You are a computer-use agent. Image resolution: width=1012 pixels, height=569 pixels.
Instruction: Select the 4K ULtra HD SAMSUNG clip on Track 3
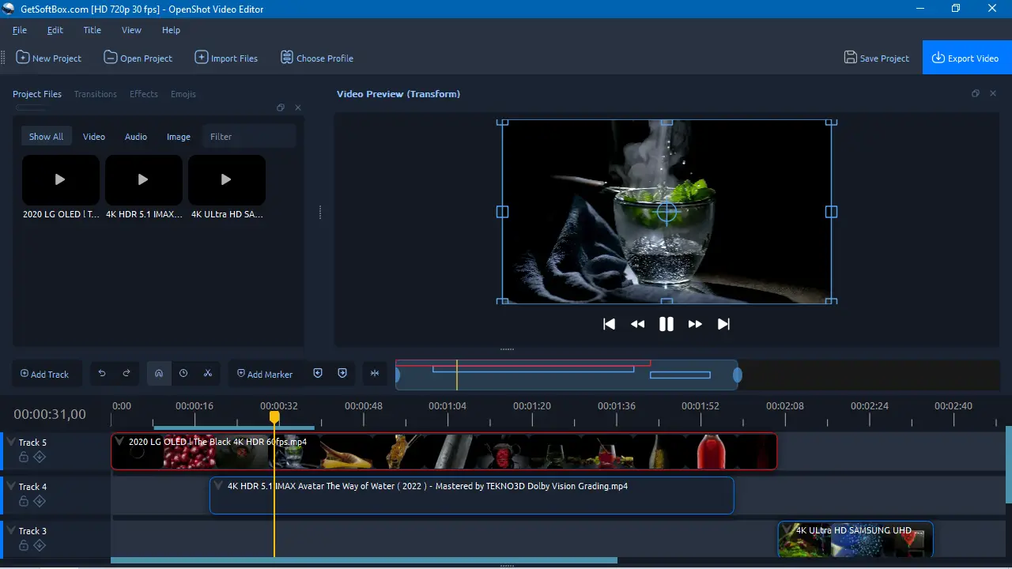pyautogui.click(x=855, y=540)
